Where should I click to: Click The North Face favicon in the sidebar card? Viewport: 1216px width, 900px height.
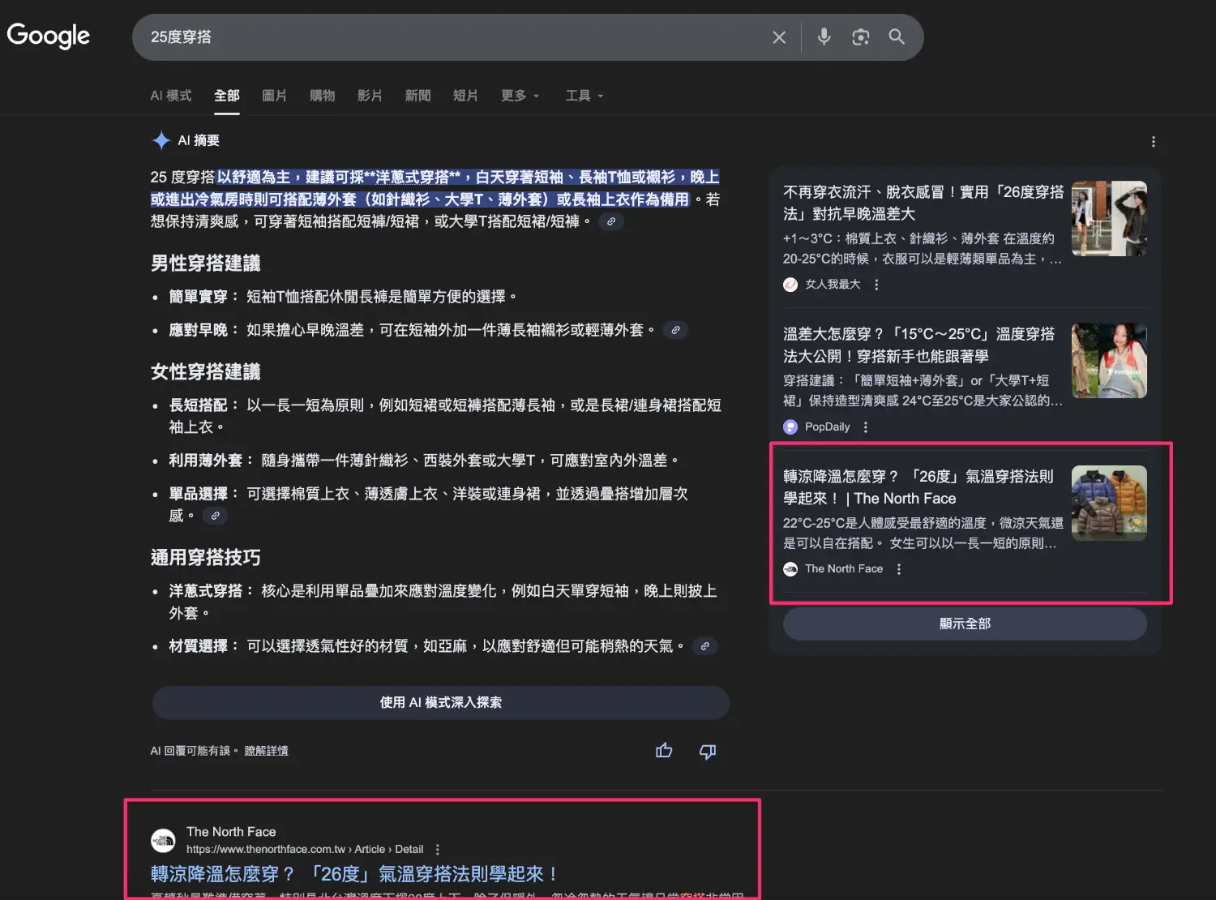(x=790, y=569)
